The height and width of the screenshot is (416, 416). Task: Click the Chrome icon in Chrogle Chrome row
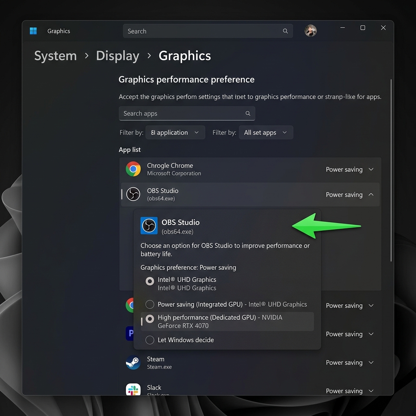click(133, 169)
